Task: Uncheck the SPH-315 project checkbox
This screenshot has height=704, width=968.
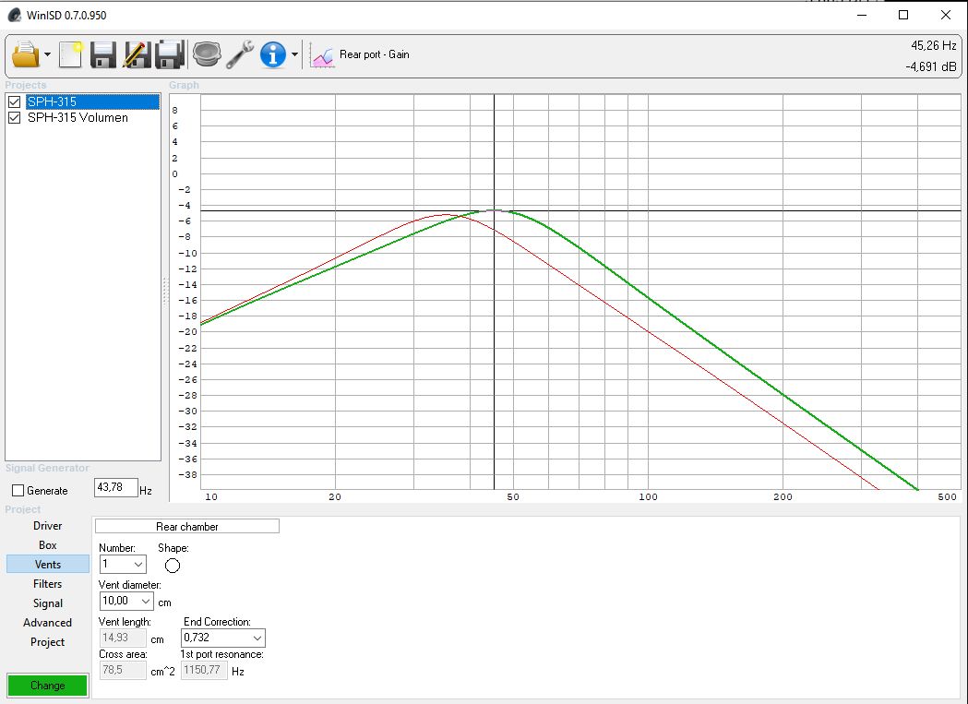Action: pyautogui.click(x=14, y=102)
